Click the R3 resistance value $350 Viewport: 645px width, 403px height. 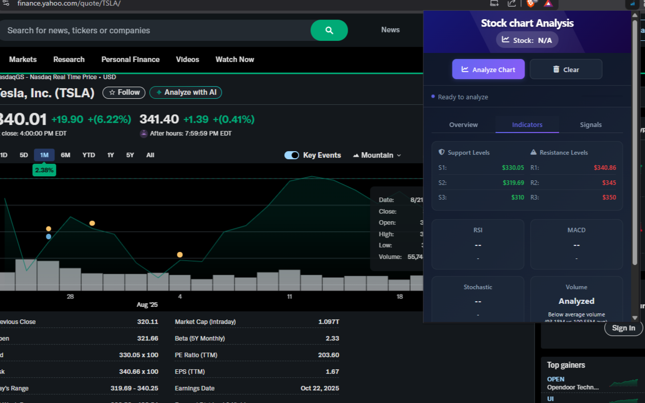point(609,197)
